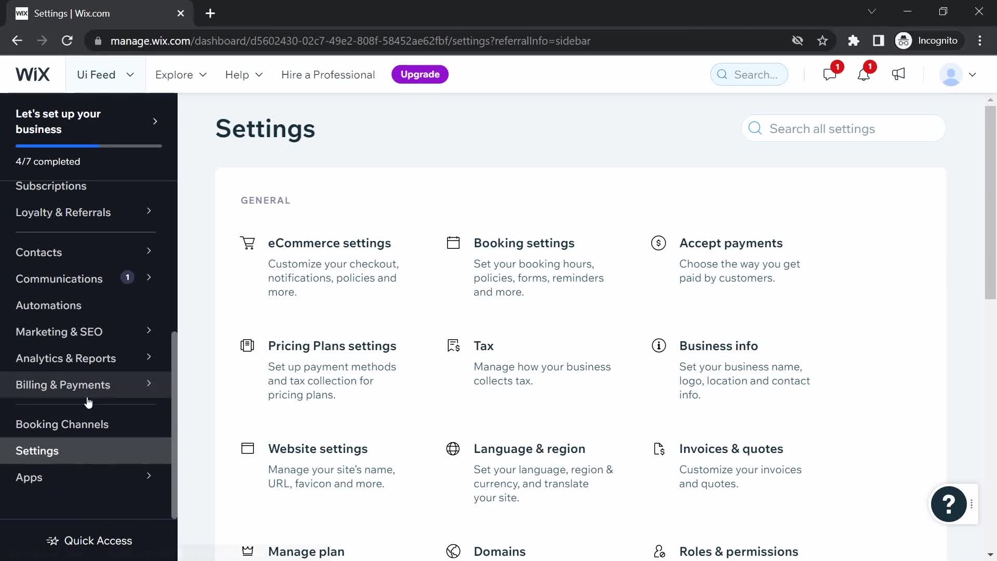Viewport: 997px width, 561px height.
Task: Switch to the Settings | Wix.com browser tab
Action: [x=99, y=14]
